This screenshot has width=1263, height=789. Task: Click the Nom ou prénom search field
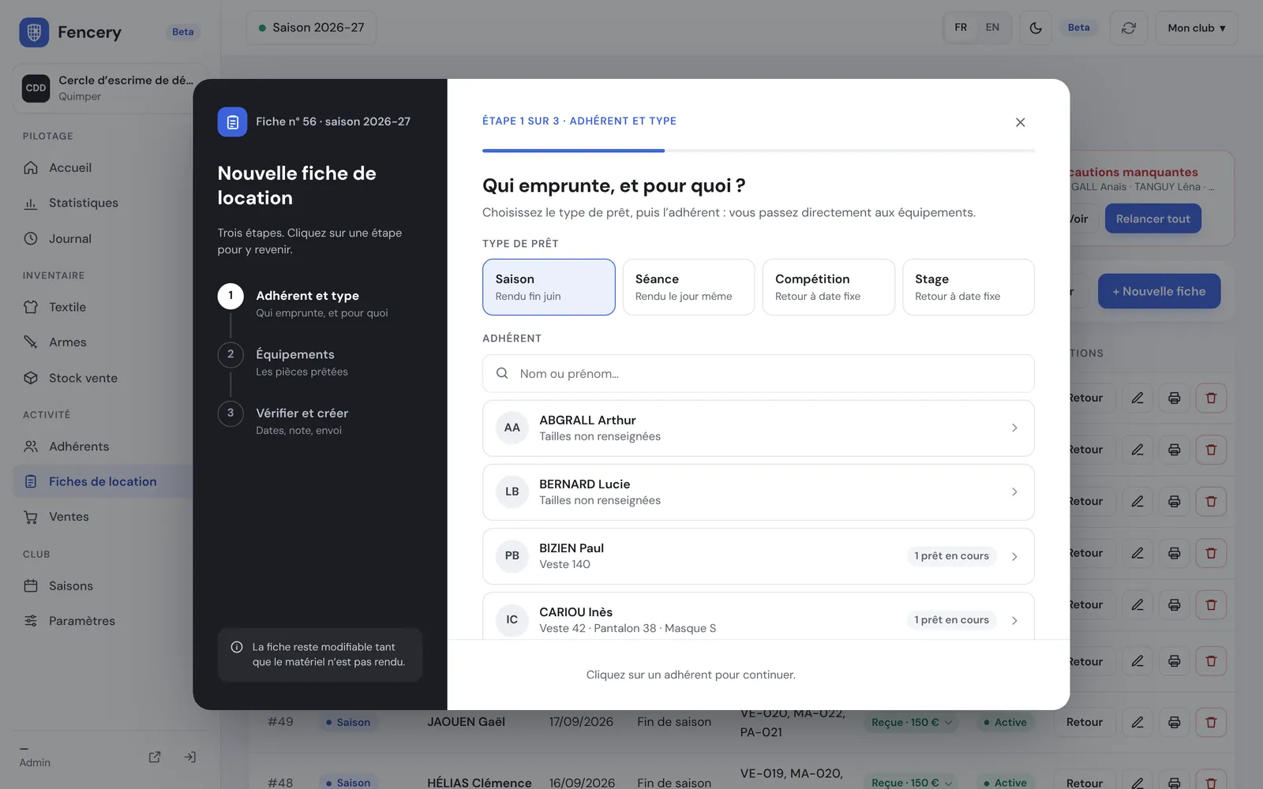(x=759, y=374)
